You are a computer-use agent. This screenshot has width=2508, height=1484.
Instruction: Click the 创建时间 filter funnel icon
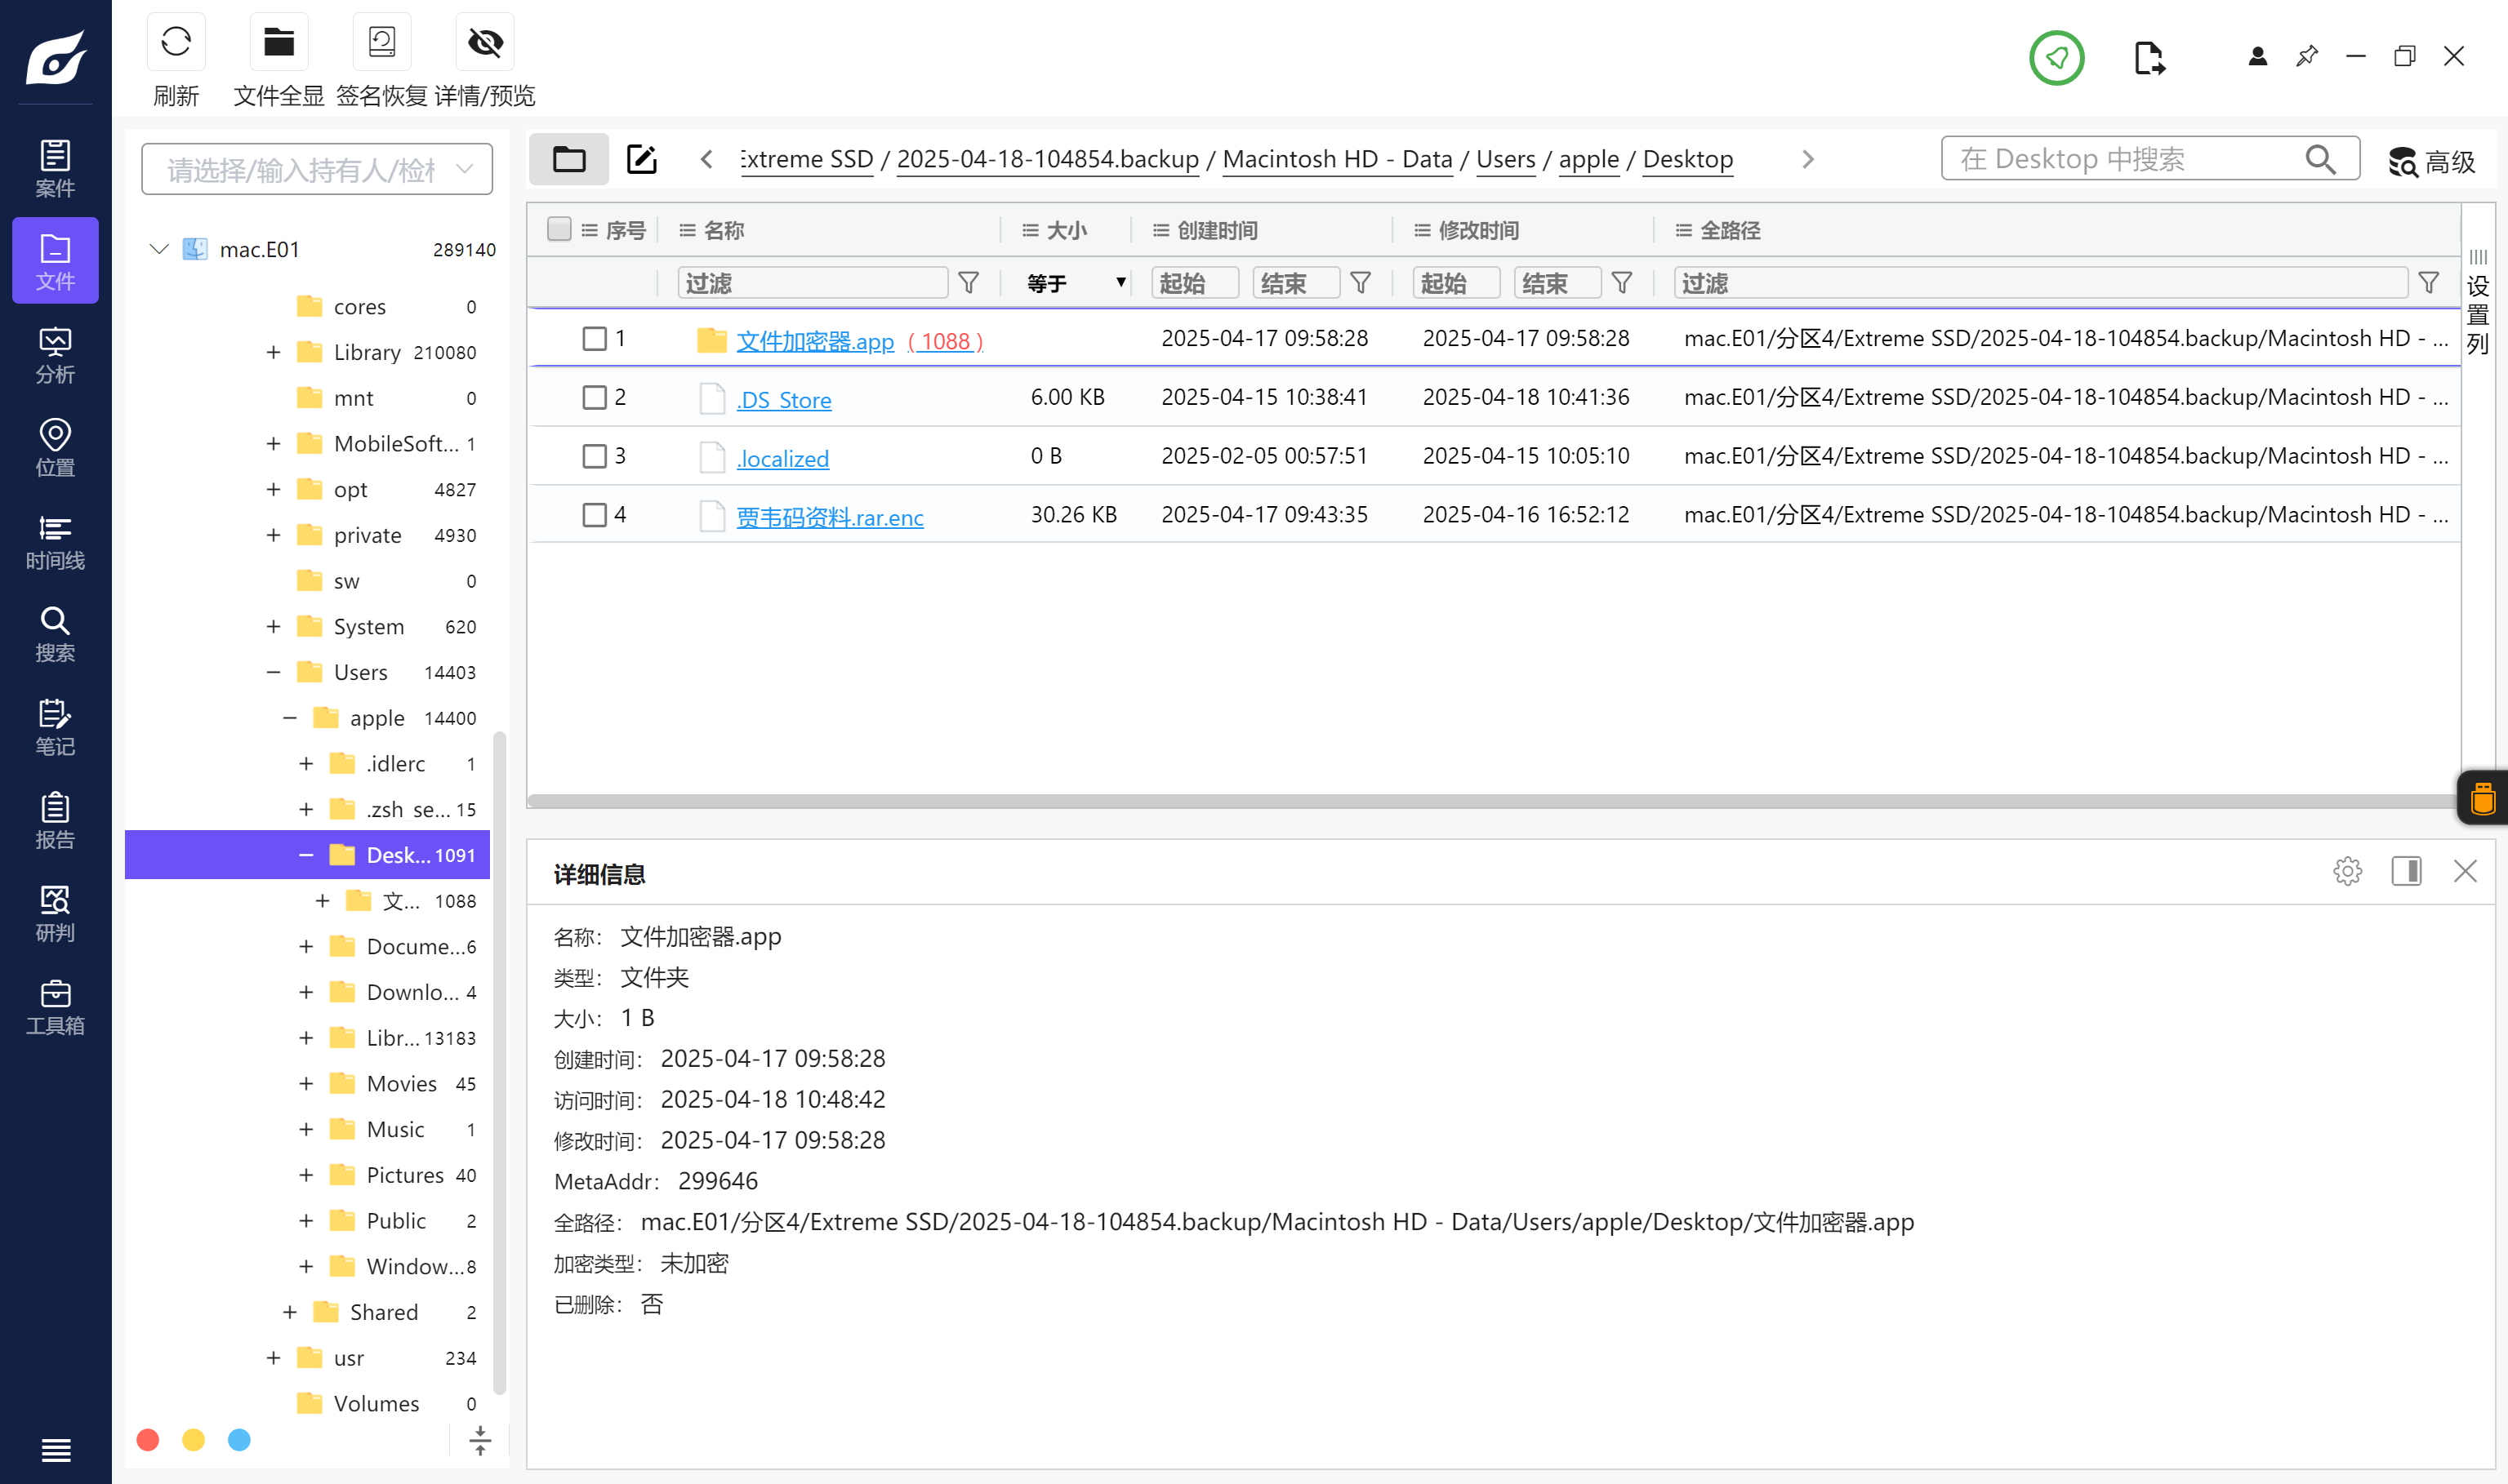coord(1361,283)
